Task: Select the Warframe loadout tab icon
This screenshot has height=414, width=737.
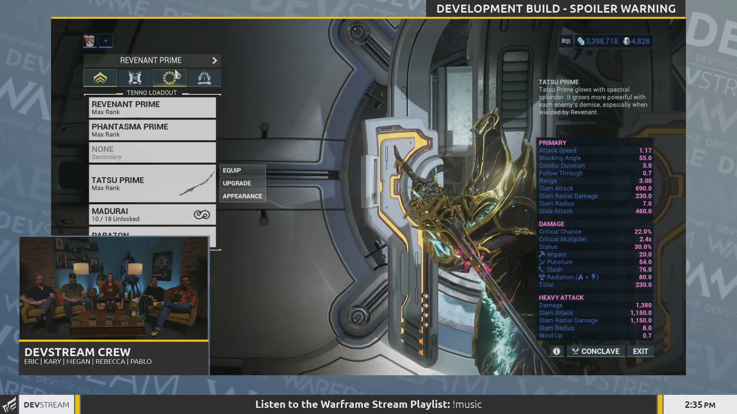Action: [x=100, y=78]
